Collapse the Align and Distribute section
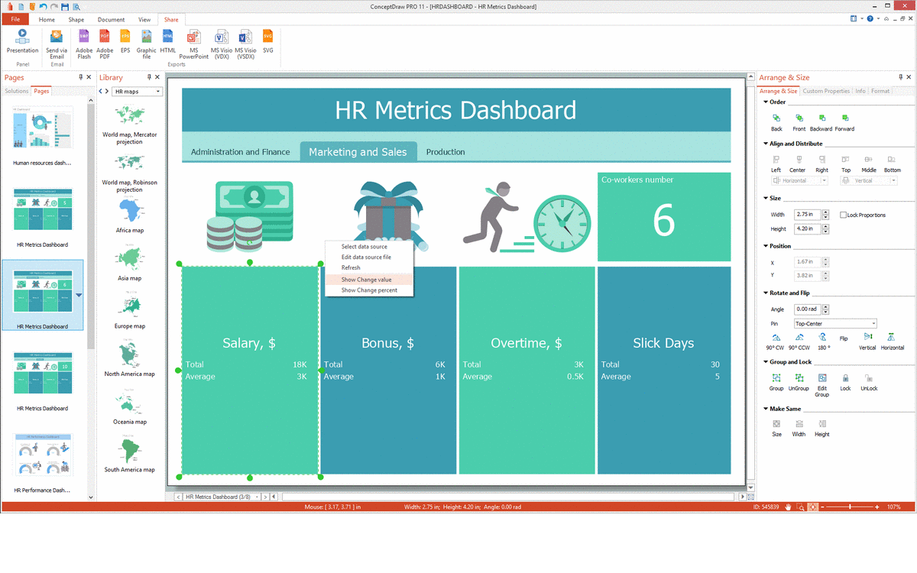Screen dimensions: 917x573 tap(766, 144)
